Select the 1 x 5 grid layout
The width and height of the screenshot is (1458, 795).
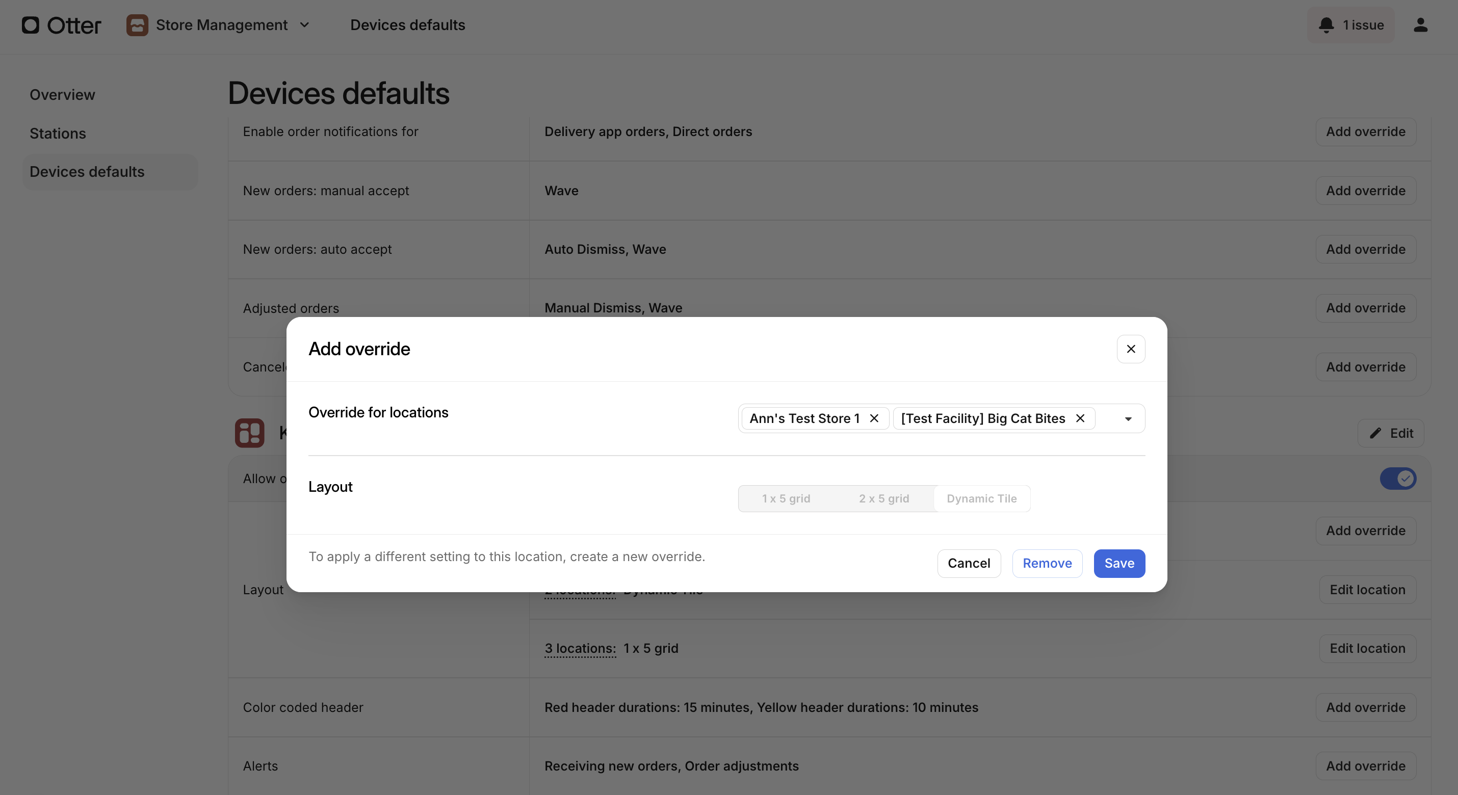click(786, 498)
